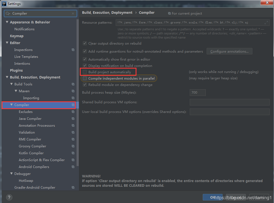Click the project-level icon next to Validation
Image resolution: width=274 pixels, height=203 pixels.
(73, 132)
